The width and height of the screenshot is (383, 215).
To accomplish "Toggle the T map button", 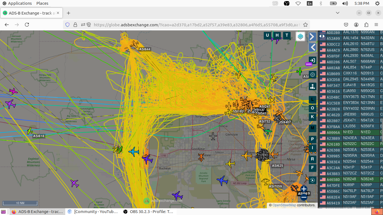I will coord(287,35).
